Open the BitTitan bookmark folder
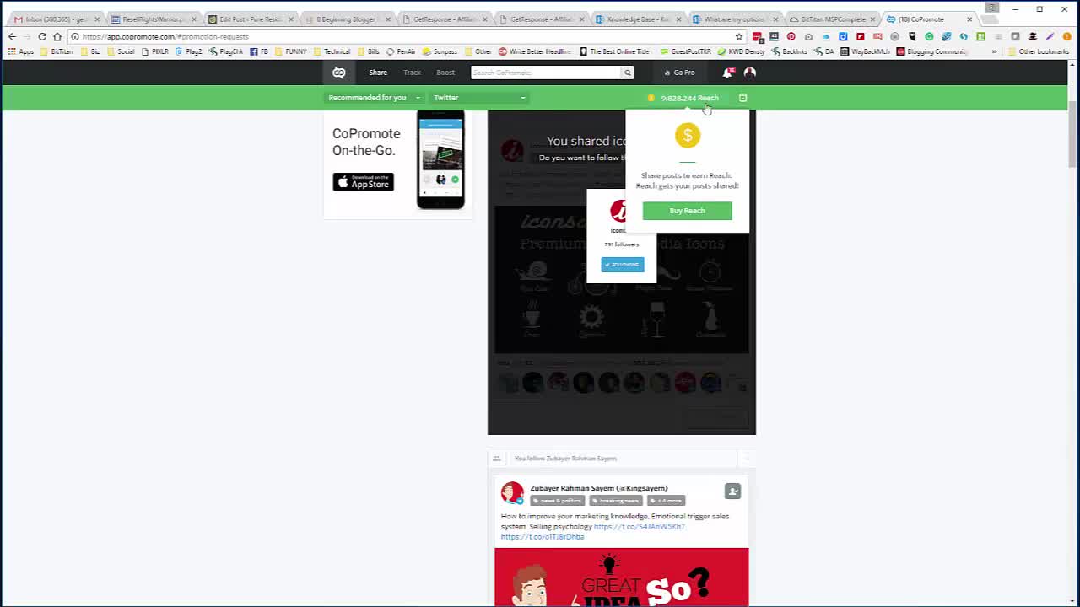The width and height of the screenshot is (1080, 607). pyautogui.click(x=57, y=51)
